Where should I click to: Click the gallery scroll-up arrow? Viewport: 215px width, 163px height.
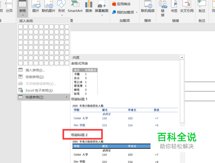pos(182,57)
